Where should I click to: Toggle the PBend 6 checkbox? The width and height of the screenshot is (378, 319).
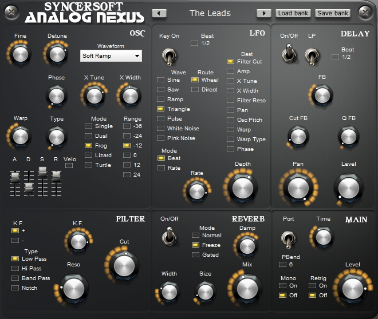pos(282,264)
